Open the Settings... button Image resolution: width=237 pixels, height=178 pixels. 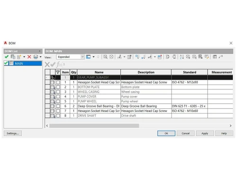coord(13,133)
